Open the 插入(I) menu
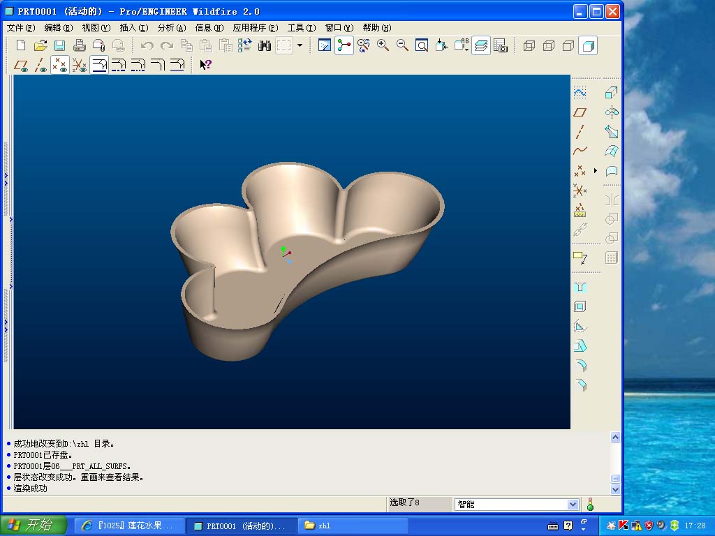Image resolution: width=715 pixels, height=536 pixels. tap(134, 28)
